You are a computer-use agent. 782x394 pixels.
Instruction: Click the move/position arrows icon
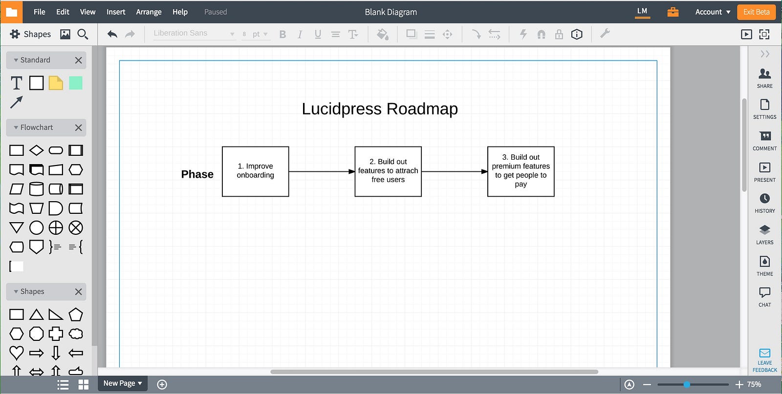pos(447,34)
